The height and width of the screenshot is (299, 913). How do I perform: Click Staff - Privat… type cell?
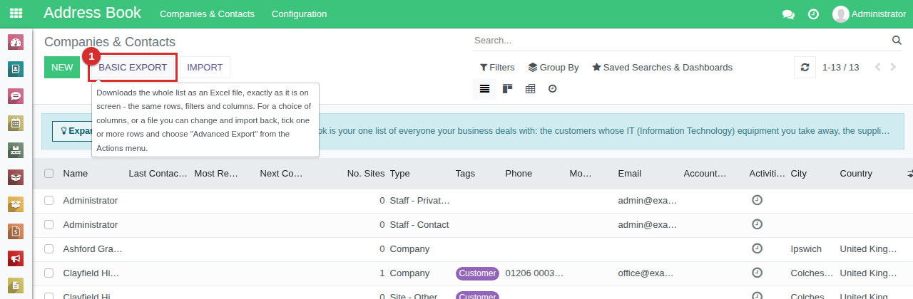(419, 200)
